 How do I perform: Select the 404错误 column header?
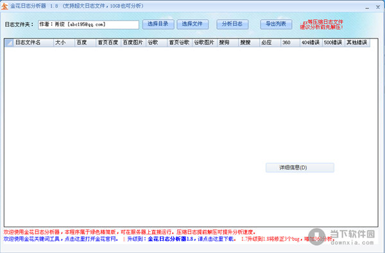coord(311,42)
